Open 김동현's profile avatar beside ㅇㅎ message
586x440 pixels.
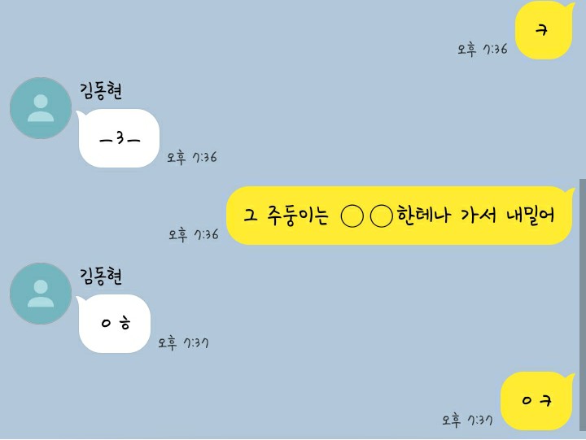[x=41, y=294]
